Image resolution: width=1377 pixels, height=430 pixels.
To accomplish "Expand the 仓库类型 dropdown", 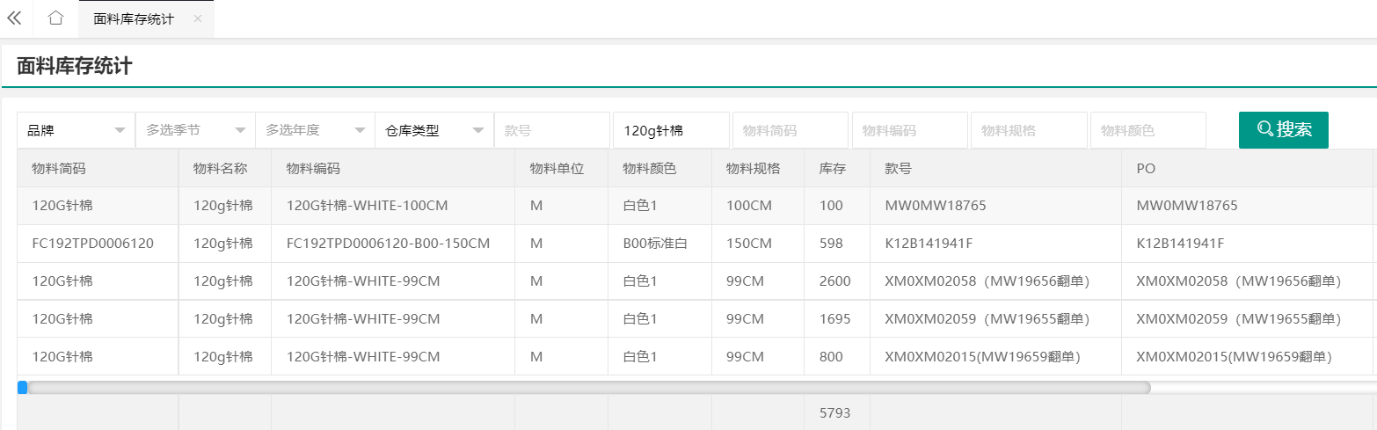I will [434, 130].
